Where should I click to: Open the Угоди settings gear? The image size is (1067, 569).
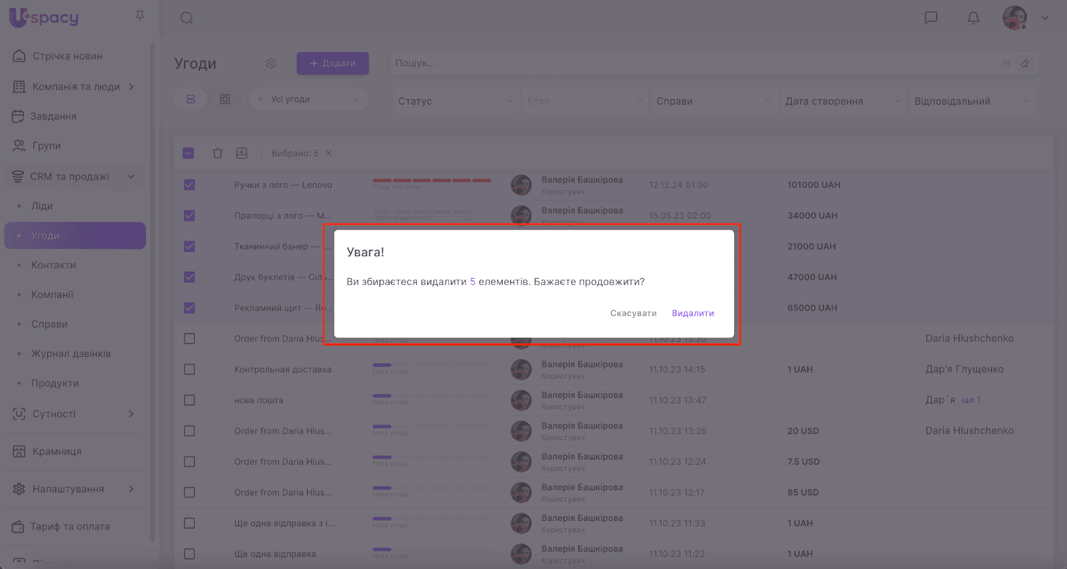click(x=271, y=63)
